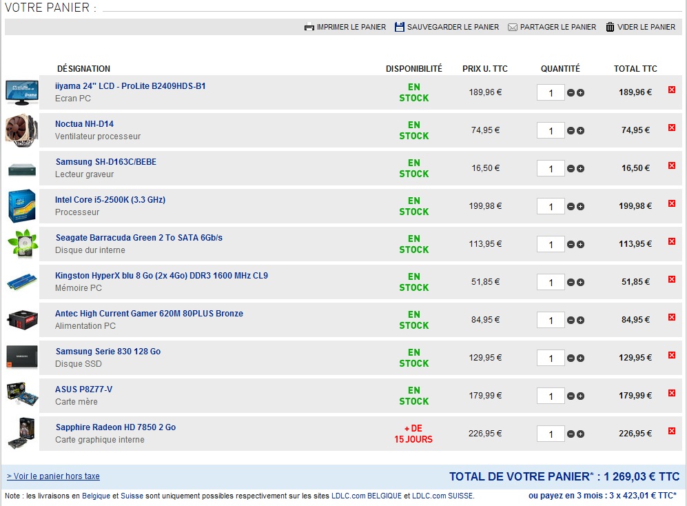This screenshot has height=506, width=687.
Task: Remove the Noctua NH-D14 with red X
Action: pos(672,128)
